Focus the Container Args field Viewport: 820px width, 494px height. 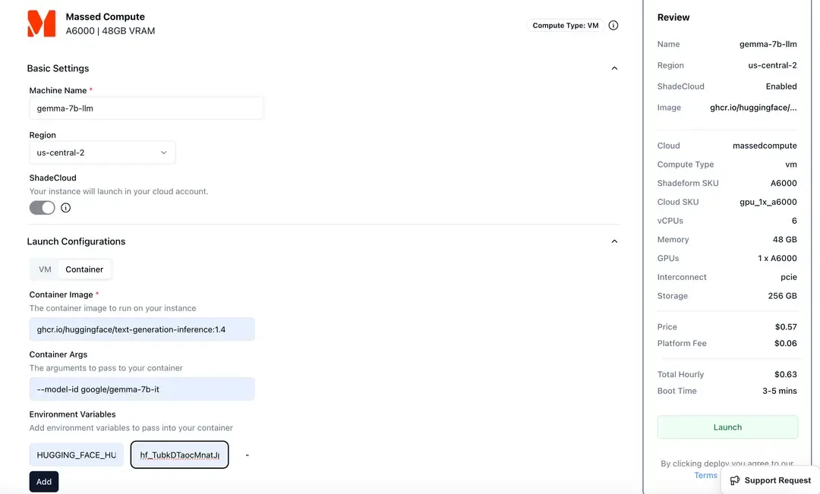[142, 389]
